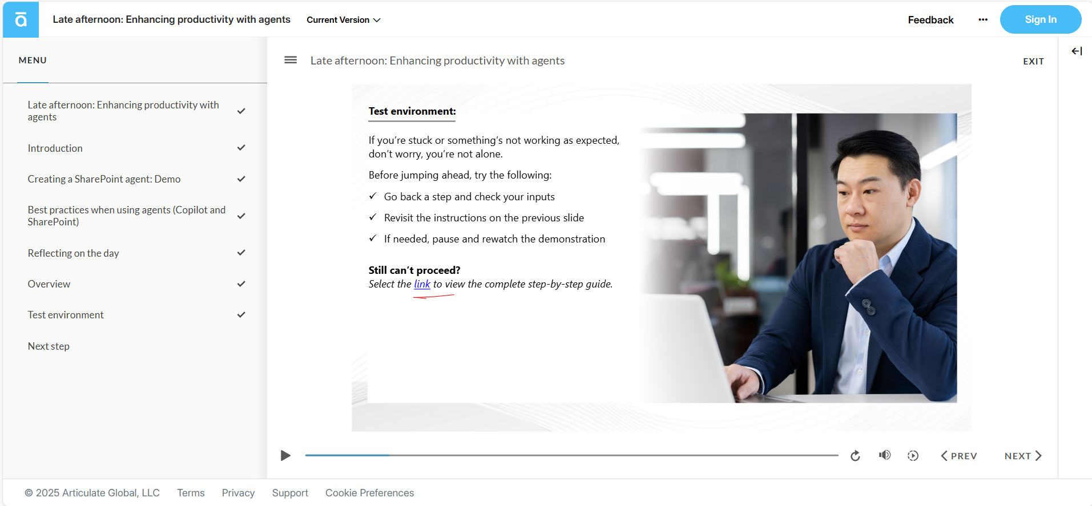Click '© 2025 Articulate Global, LLC' text

click(92, 493)
